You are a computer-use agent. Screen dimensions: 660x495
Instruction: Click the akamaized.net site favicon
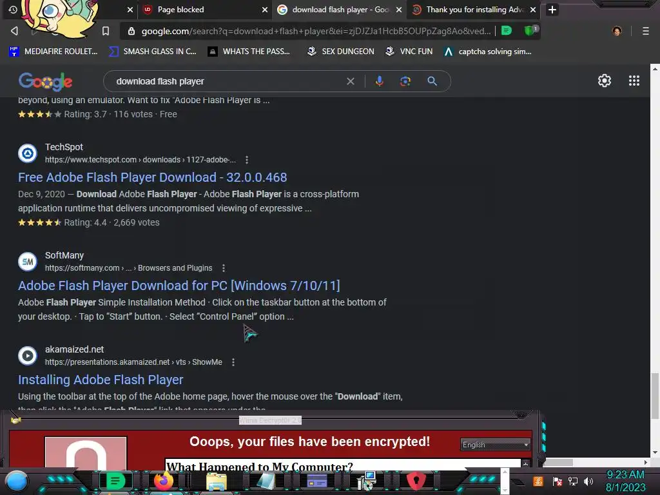pos(28,356)
